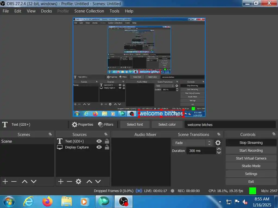Click the green stream status indicator square
Screen dimensions: 278x208
252,191
